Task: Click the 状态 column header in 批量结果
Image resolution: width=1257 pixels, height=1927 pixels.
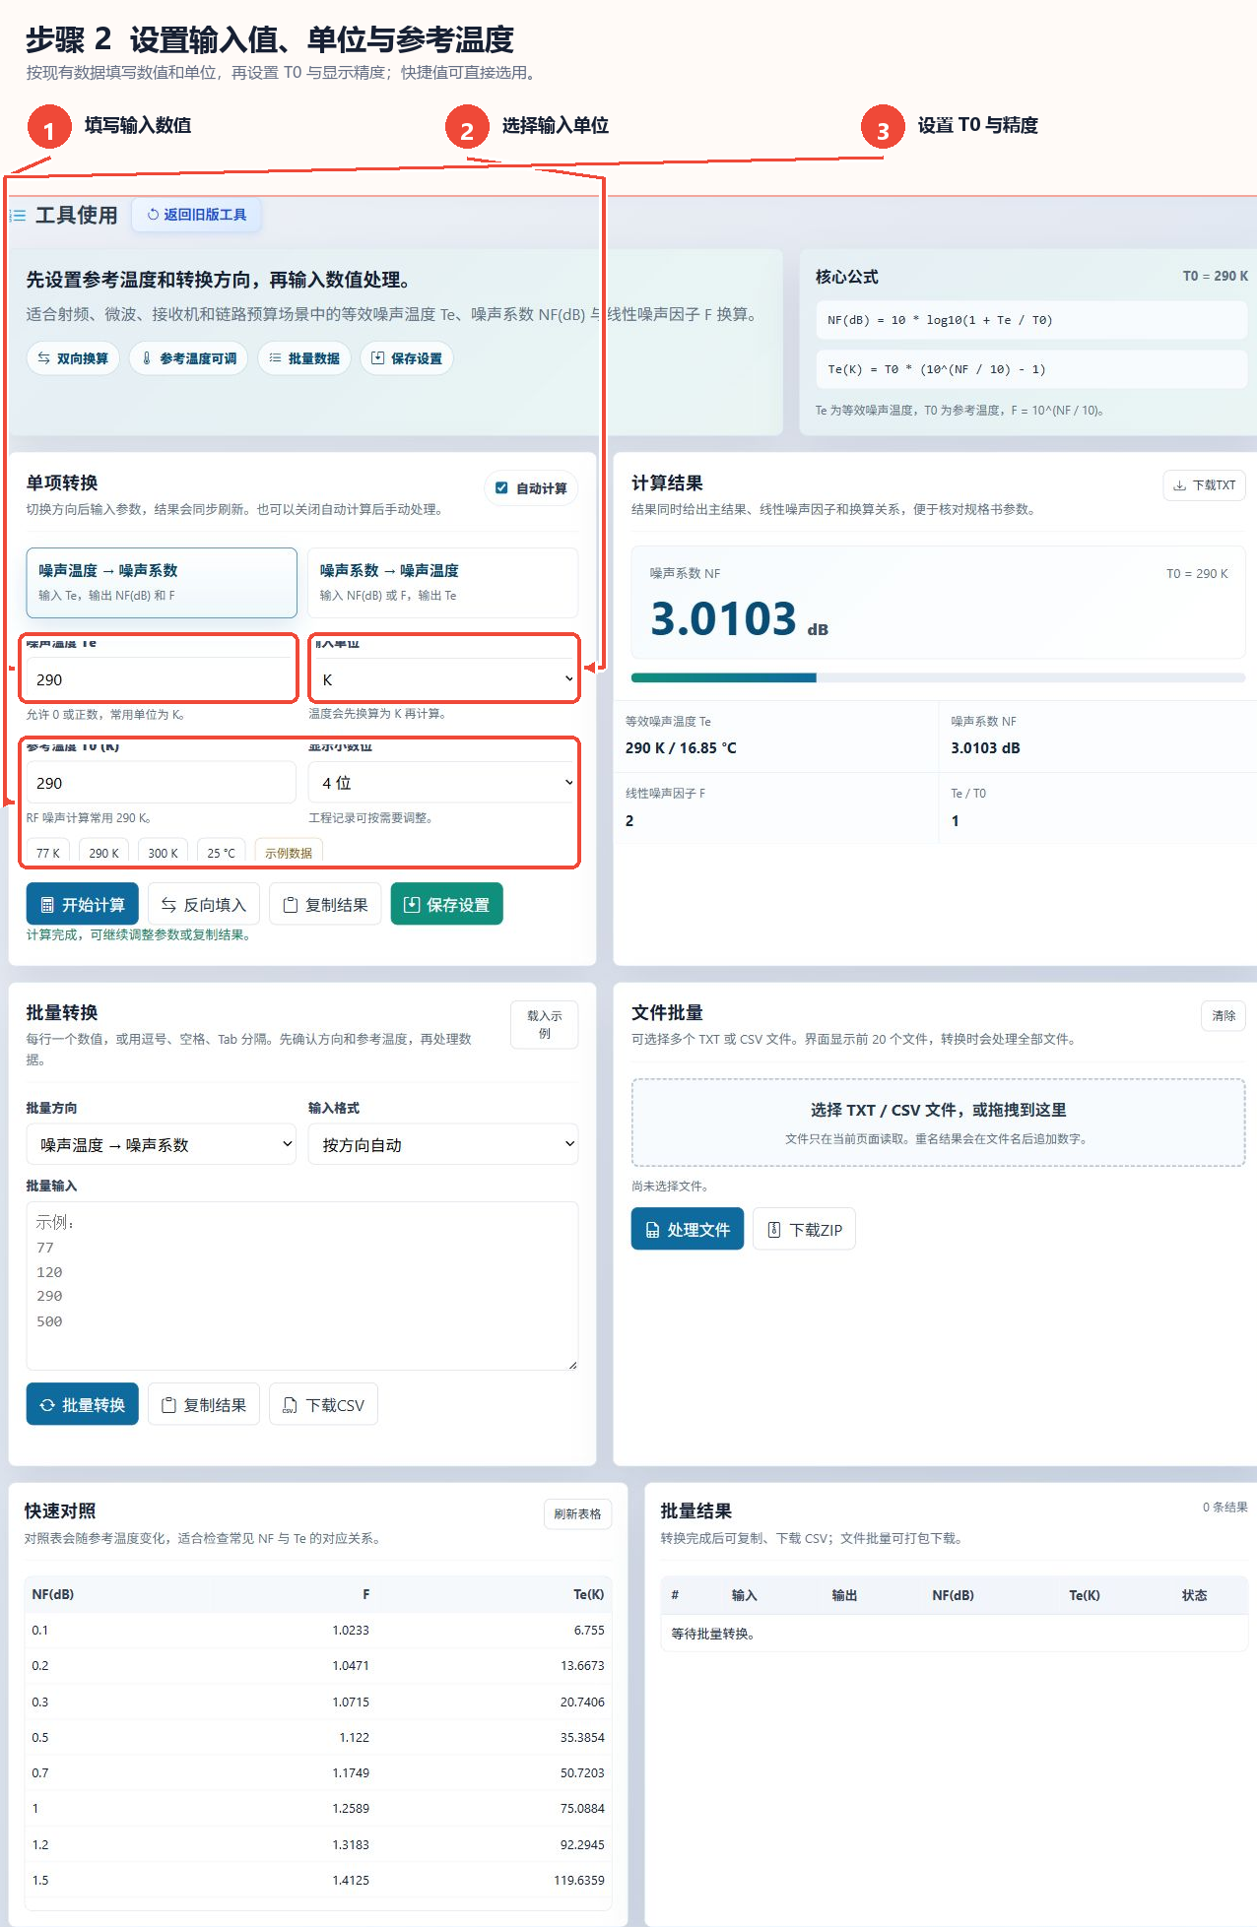Action: (x=1194, y=1595)
